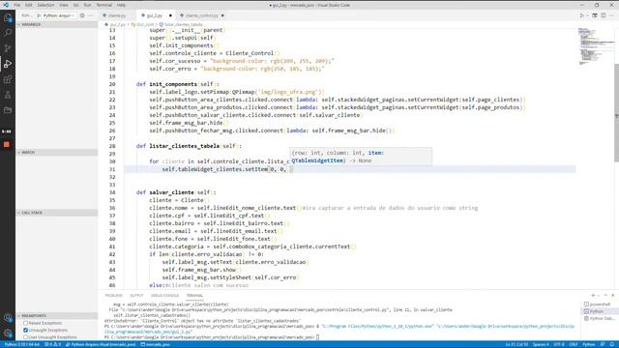The width and height of the screenshot is (619, 348).
Task: Collapse the CALL STACK section
Action: [x=57, y=213]
